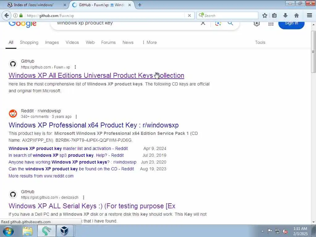Close the 'Index of /isos/windows/' tab
The width and height of the screenshot is (316, 237).
coord(65,5)
